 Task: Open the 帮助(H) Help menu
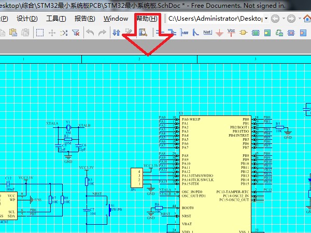point(147,19)
